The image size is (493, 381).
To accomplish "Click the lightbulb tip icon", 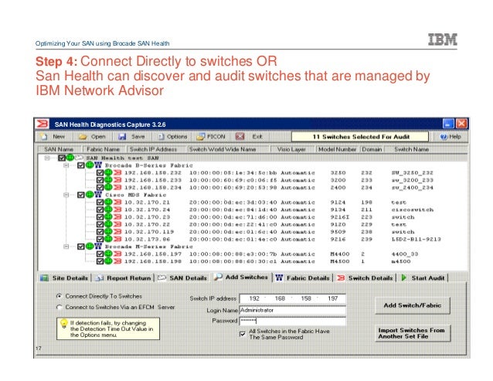I will [64, 324].
